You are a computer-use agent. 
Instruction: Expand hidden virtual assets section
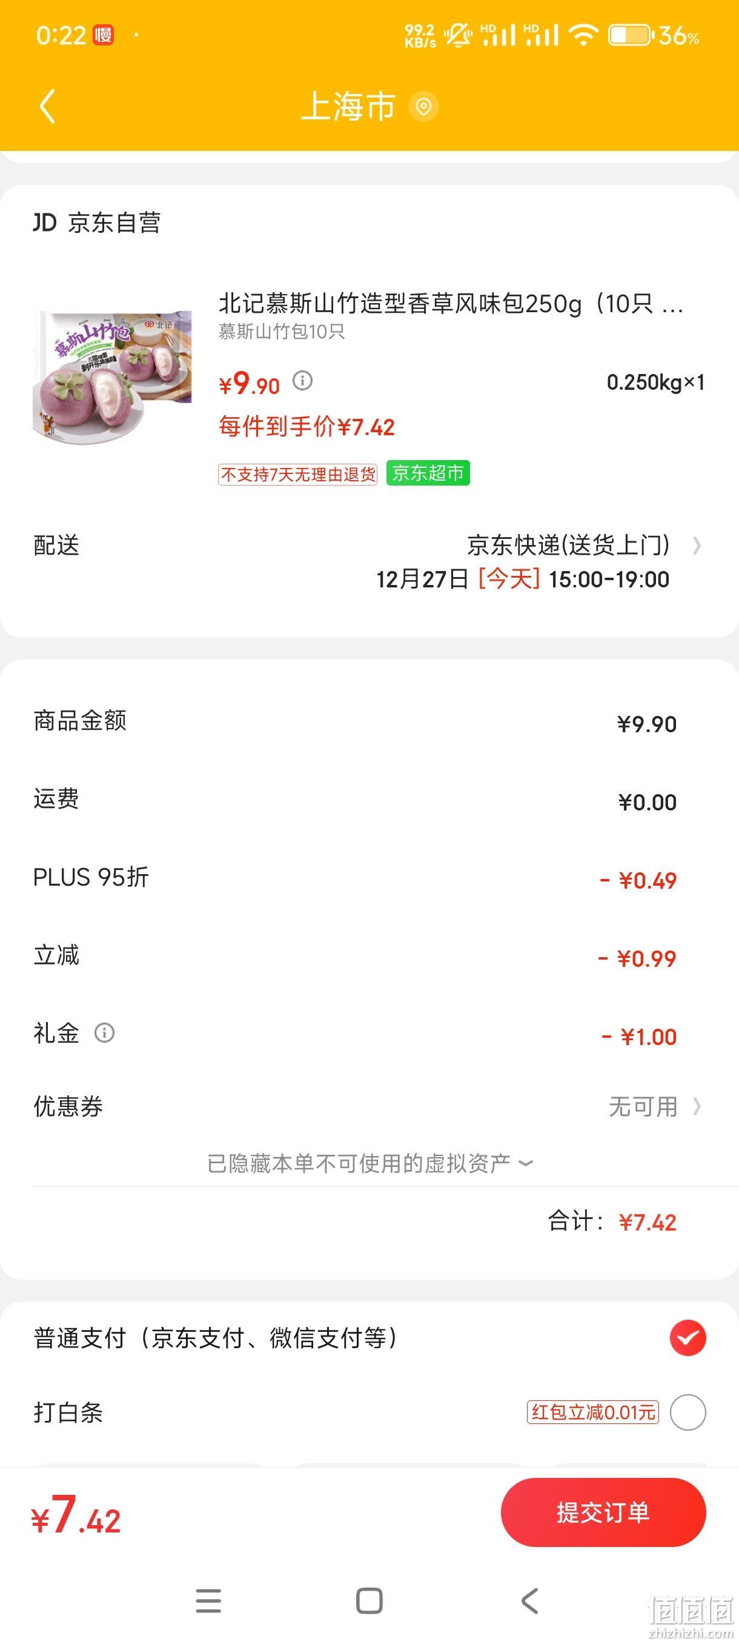coord(370,1163)
